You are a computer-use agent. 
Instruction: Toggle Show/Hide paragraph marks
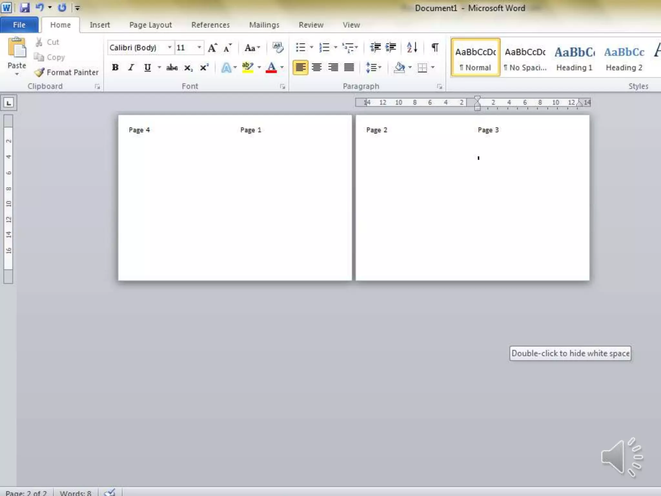[435, 48]
